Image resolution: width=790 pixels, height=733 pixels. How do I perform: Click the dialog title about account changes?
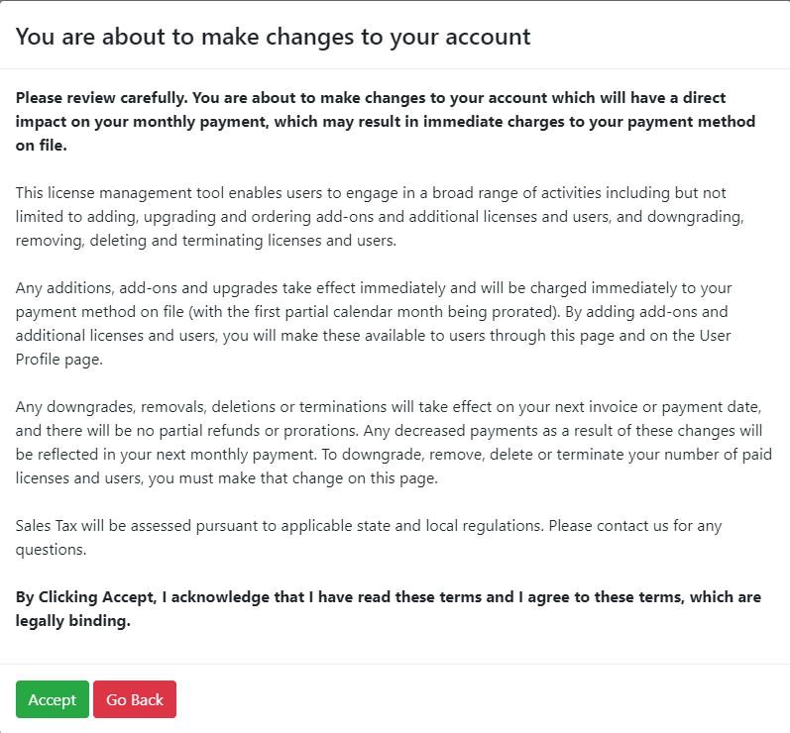pyautogui.click(x=274, y=37)
